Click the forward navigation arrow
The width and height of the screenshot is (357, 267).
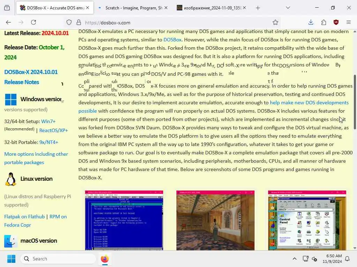pos(21,22)
